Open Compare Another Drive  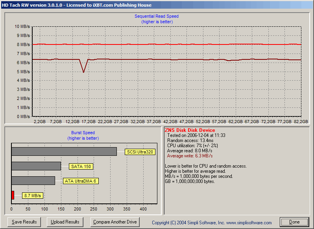pyautogui.click(x=115, y=222)
